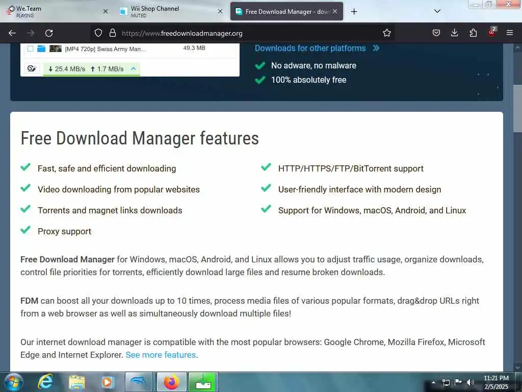Image resolution: width=522 pixels, height=392 pixels.
Task: Open Windows Media Player from the taskbar
Action: (108, 382)
